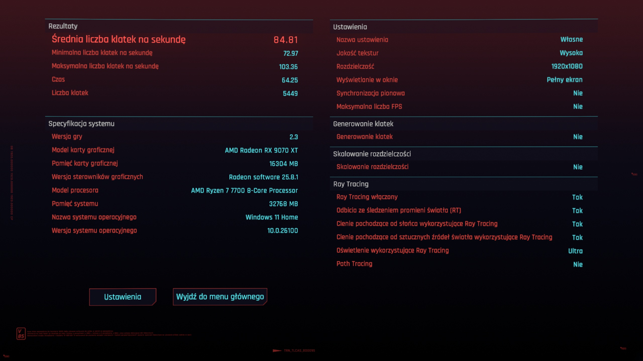
Task: Click Średnia liczba klatek na sekundę label
Action: [119, 39]
